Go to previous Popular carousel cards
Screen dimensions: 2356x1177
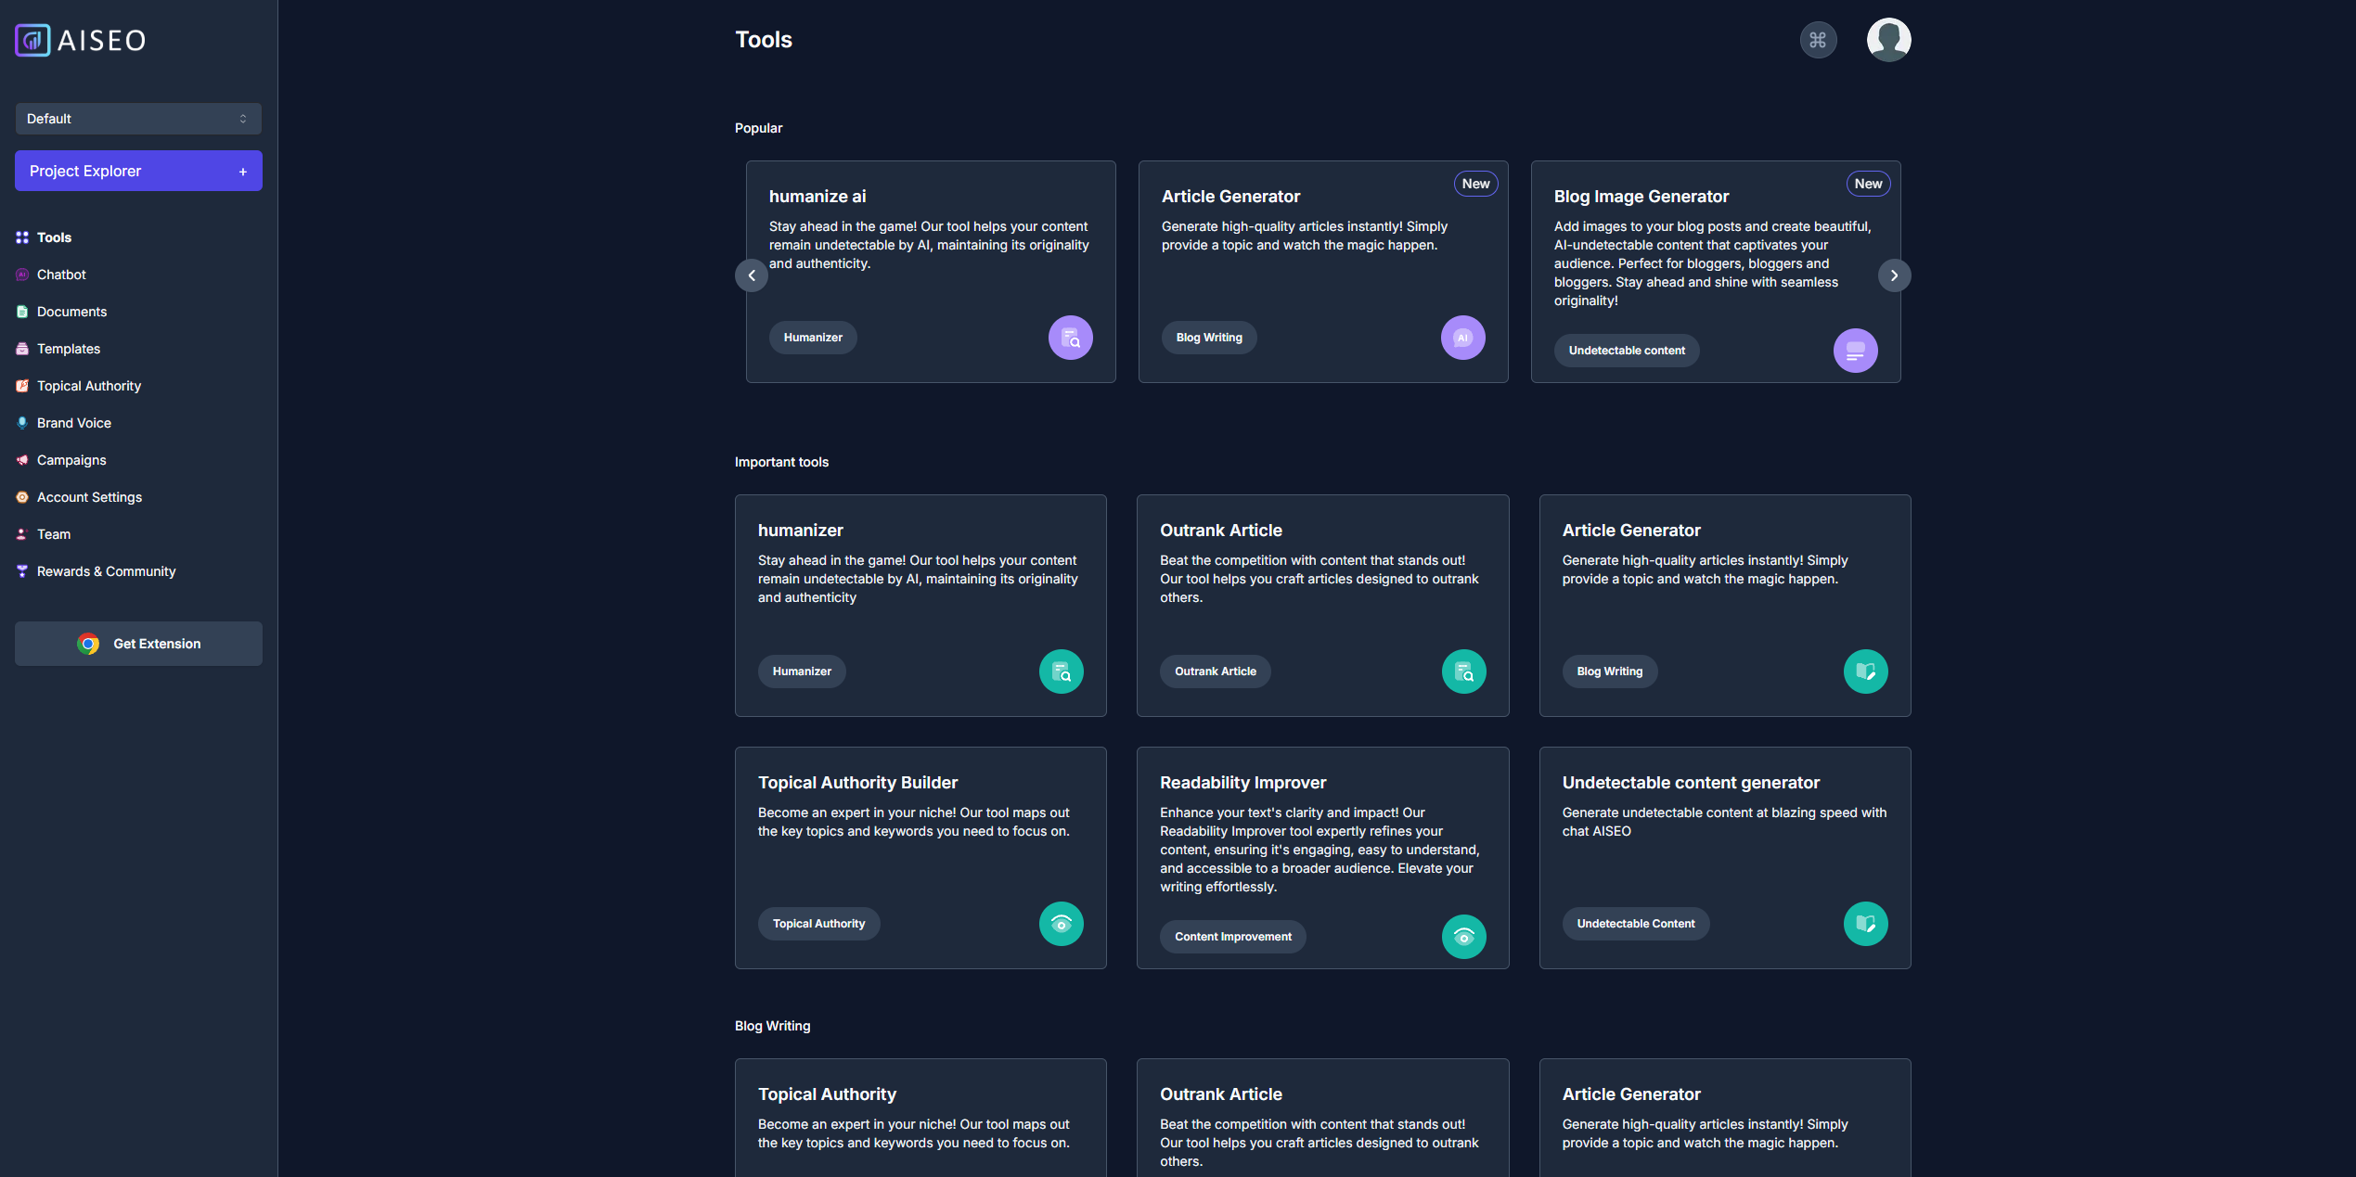[x=752, y=275]
